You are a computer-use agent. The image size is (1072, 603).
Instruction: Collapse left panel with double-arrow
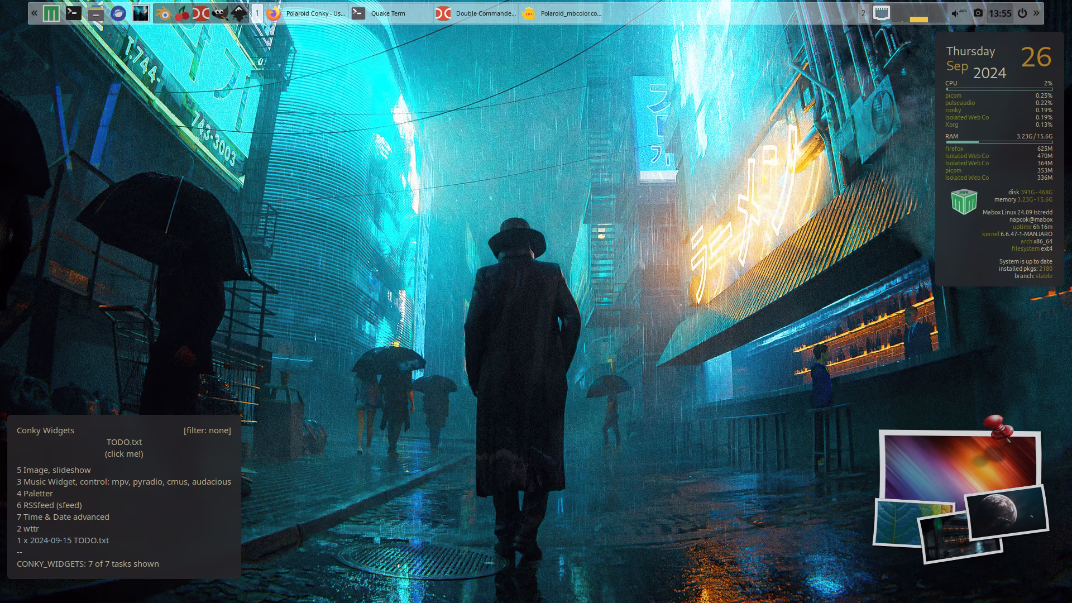(x=35, y=13)
